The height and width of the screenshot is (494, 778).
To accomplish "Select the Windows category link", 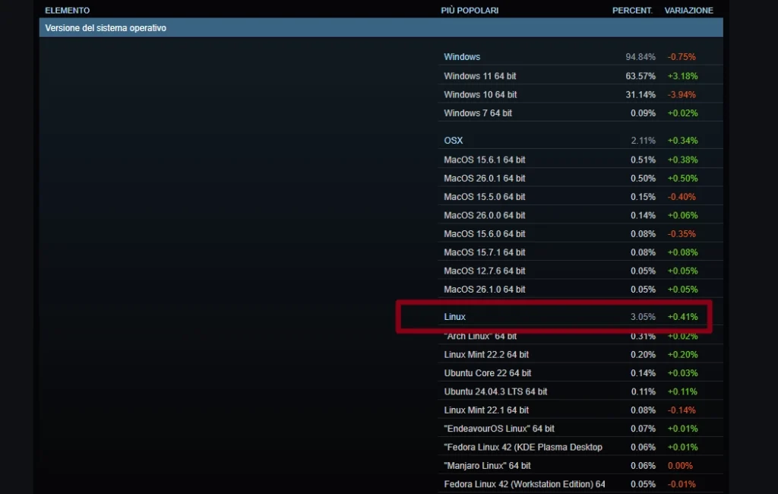I will click(461, 56).
